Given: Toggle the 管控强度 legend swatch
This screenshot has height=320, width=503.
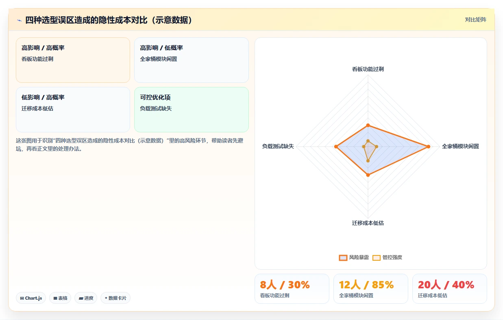Looking at the screenshot, I should [x=377, y=257].
